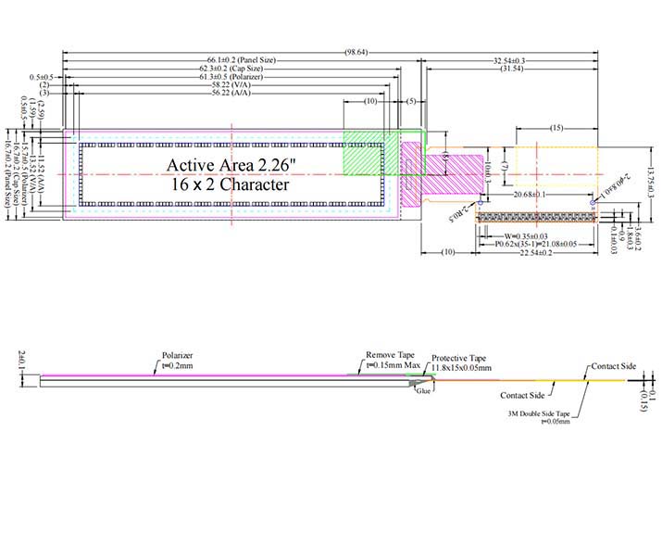Select the vertical "16.7±0.2 (Cap Size)" dimension
This screenshot has width=662, height=533.
tap(16, 173)
